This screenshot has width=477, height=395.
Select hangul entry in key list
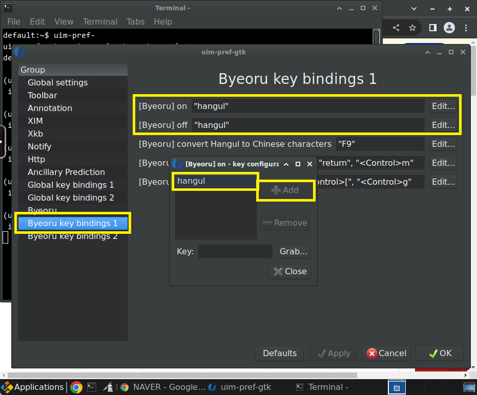point(216,181)
